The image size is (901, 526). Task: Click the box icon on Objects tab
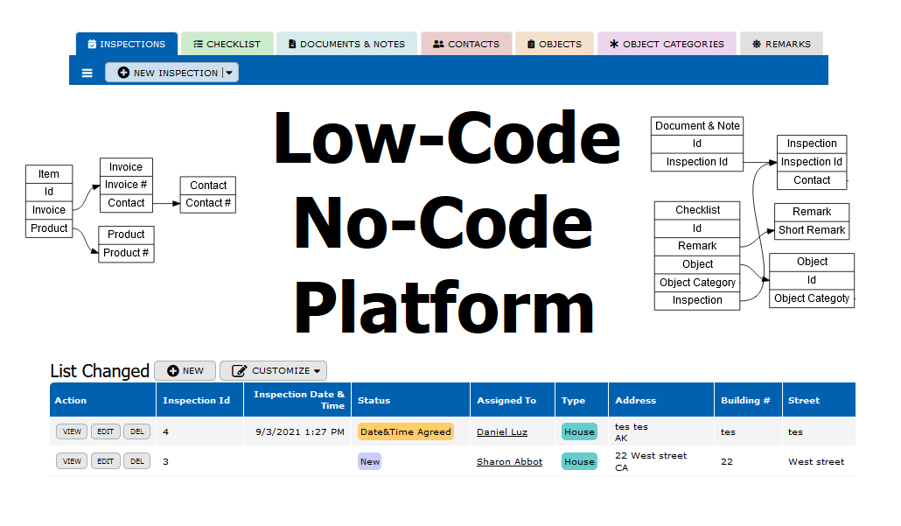[x=529, y=43]
